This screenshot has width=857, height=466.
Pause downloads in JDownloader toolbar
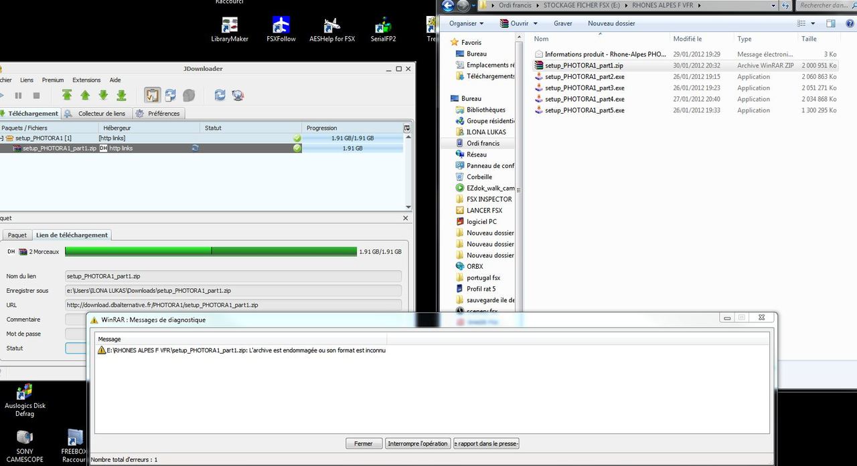tap(18, 96)
